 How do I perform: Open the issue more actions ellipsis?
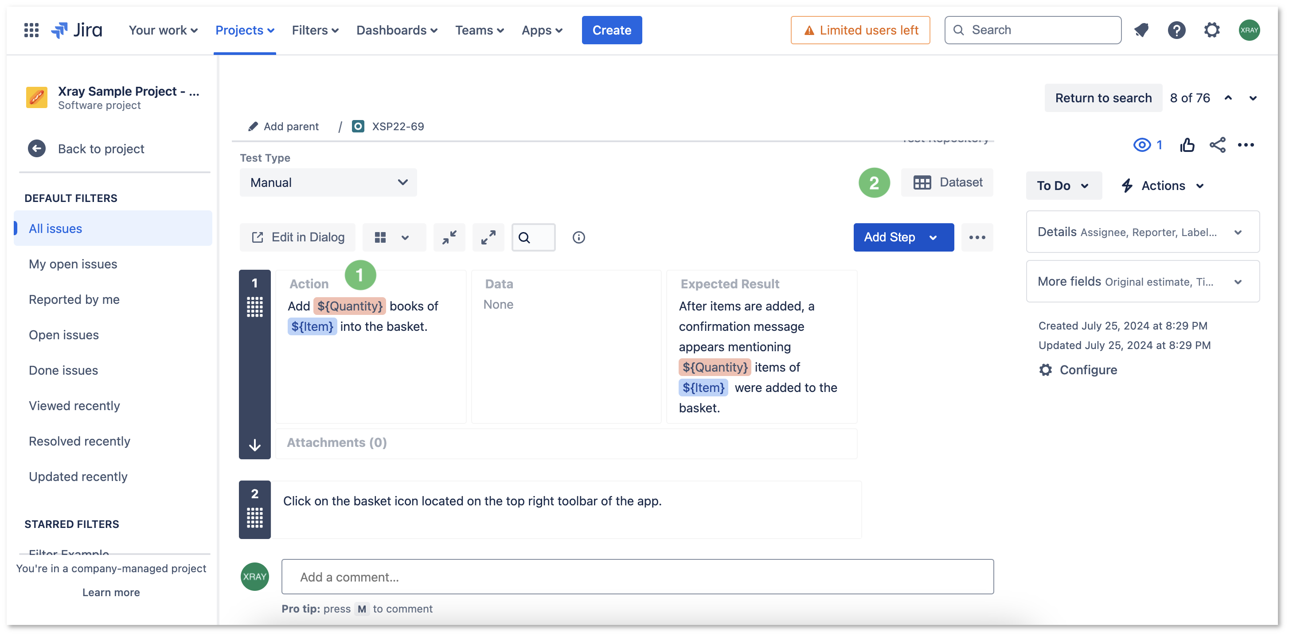[x=1246, y=145]
